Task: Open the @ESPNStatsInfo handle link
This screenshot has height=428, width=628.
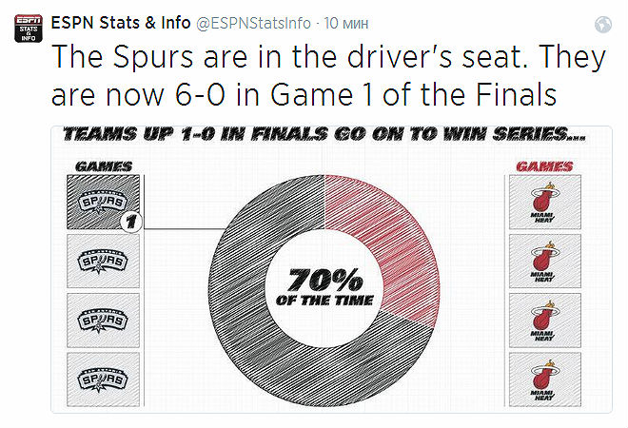Action: point(253,23)
